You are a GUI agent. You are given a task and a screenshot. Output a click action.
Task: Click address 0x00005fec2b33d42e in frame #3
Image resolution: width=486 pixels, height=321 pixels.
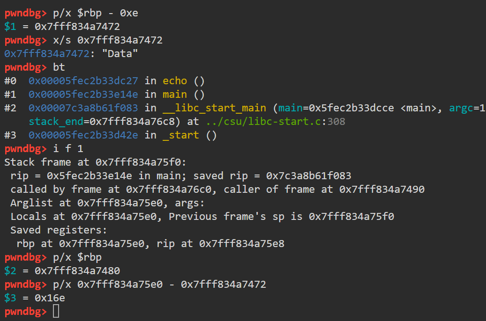(83, 135)
